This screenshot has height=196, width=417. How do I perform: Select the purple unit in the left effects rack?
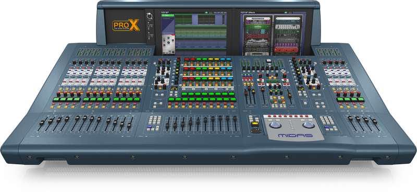[x=257, y=21]
